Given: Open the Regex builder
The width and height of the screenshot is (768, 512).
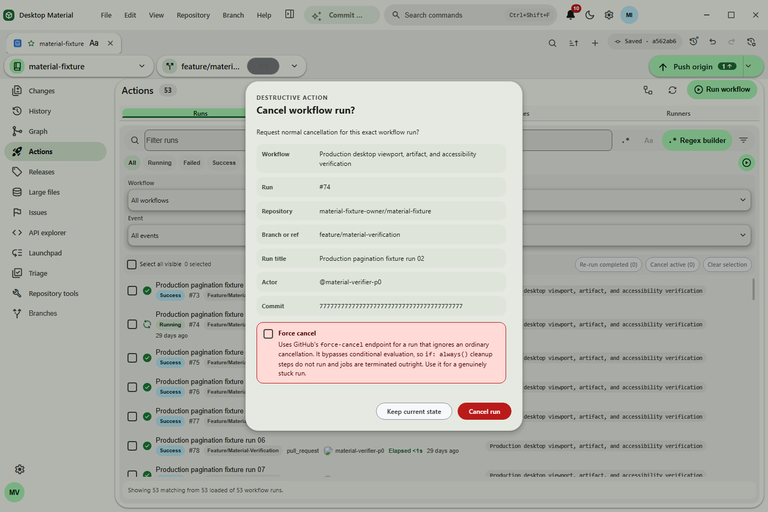Looking at the screenshot, I should point(697,140).
